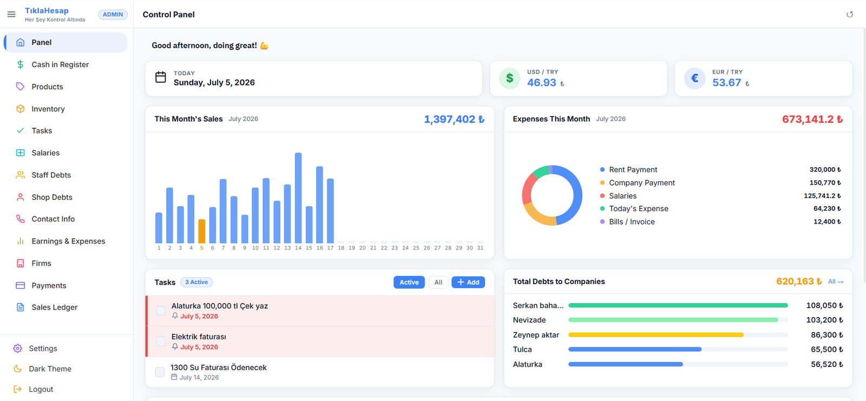
Task: Click the Add task button
Action: 468,282
